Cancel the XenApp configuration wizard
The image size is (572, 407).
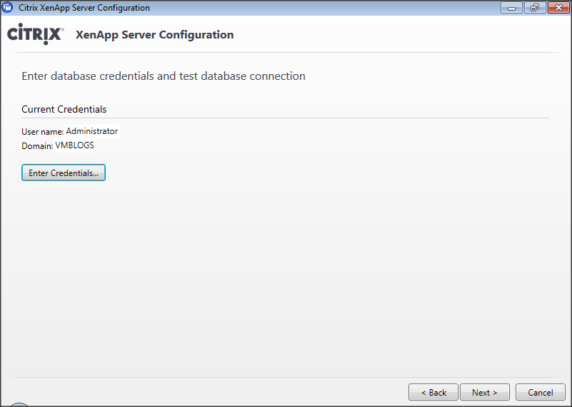[x=540, y=392]
